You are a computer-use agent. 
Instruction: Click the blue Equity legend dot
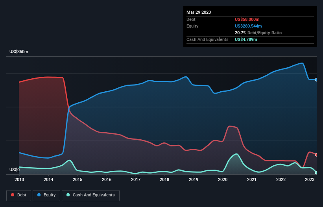[x=39, y=195]
